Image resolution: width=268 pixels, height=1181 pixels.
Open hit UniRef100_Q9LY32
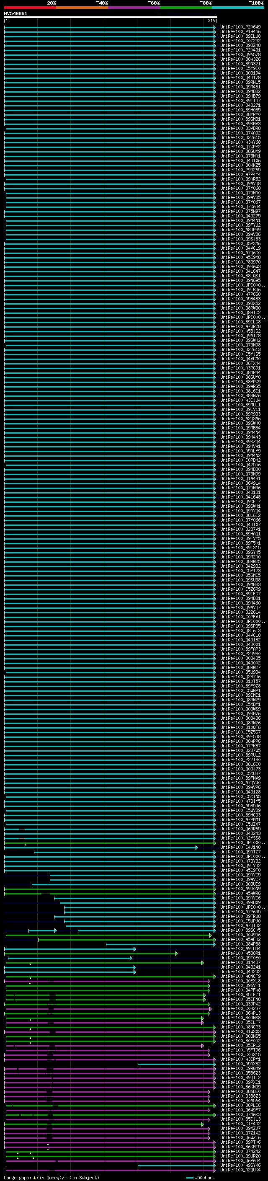(240, 866)
